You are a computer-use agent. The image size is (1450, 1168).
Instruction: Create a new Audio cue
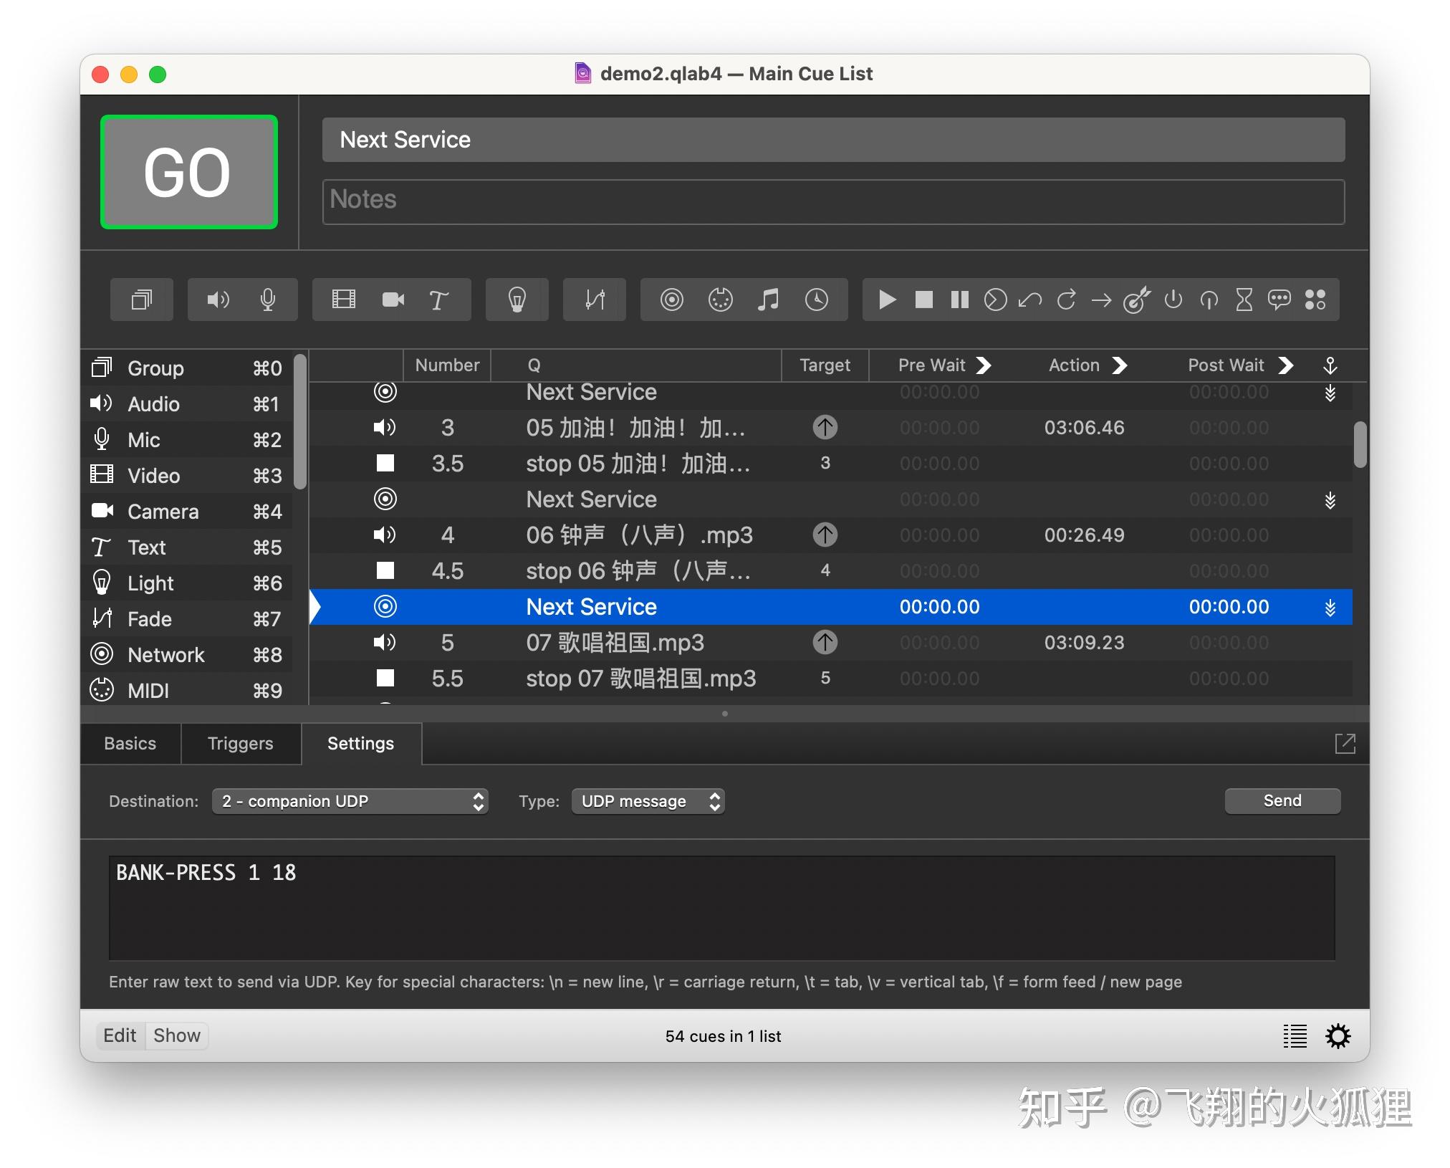(x=219, y=300)
